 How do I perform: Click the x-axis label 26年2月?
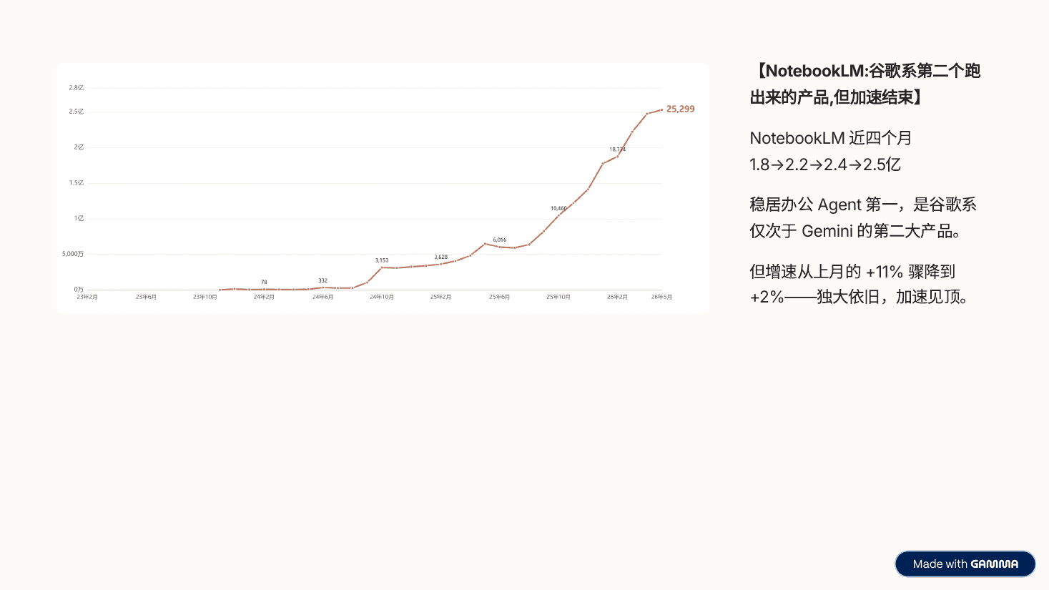617,297
